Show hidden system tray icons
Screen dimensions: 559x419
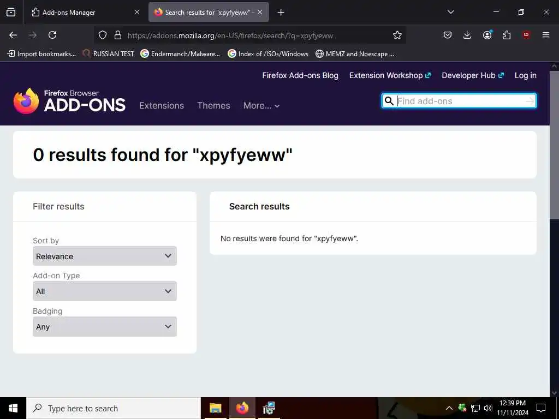[x=449, y=408]
